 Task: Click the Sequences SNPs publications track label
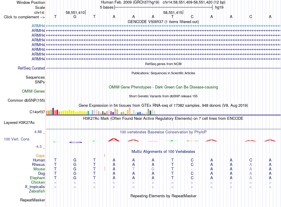coord(35,80)
